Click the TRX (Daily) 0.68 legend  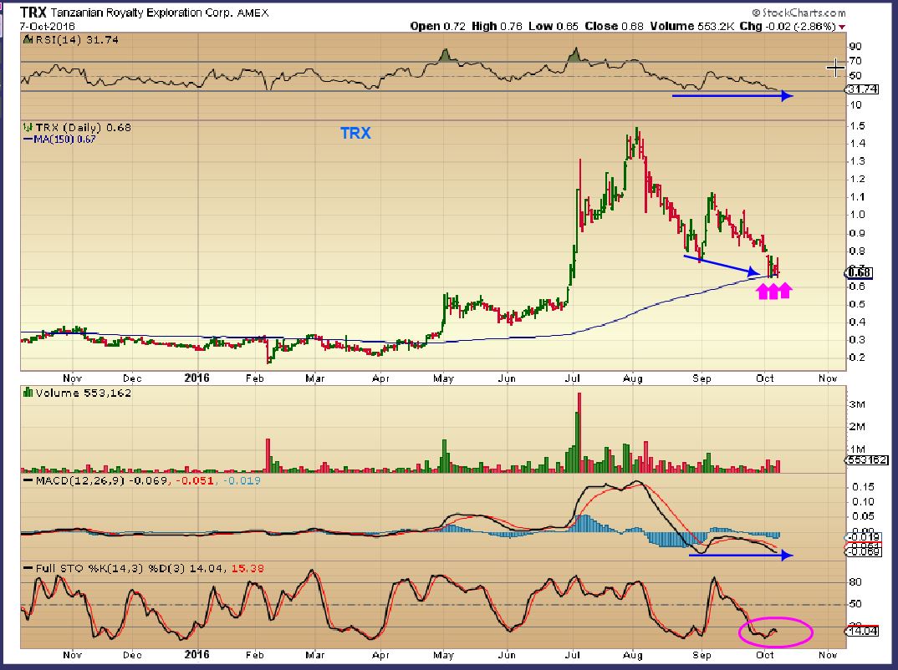(x=83, y=128)
